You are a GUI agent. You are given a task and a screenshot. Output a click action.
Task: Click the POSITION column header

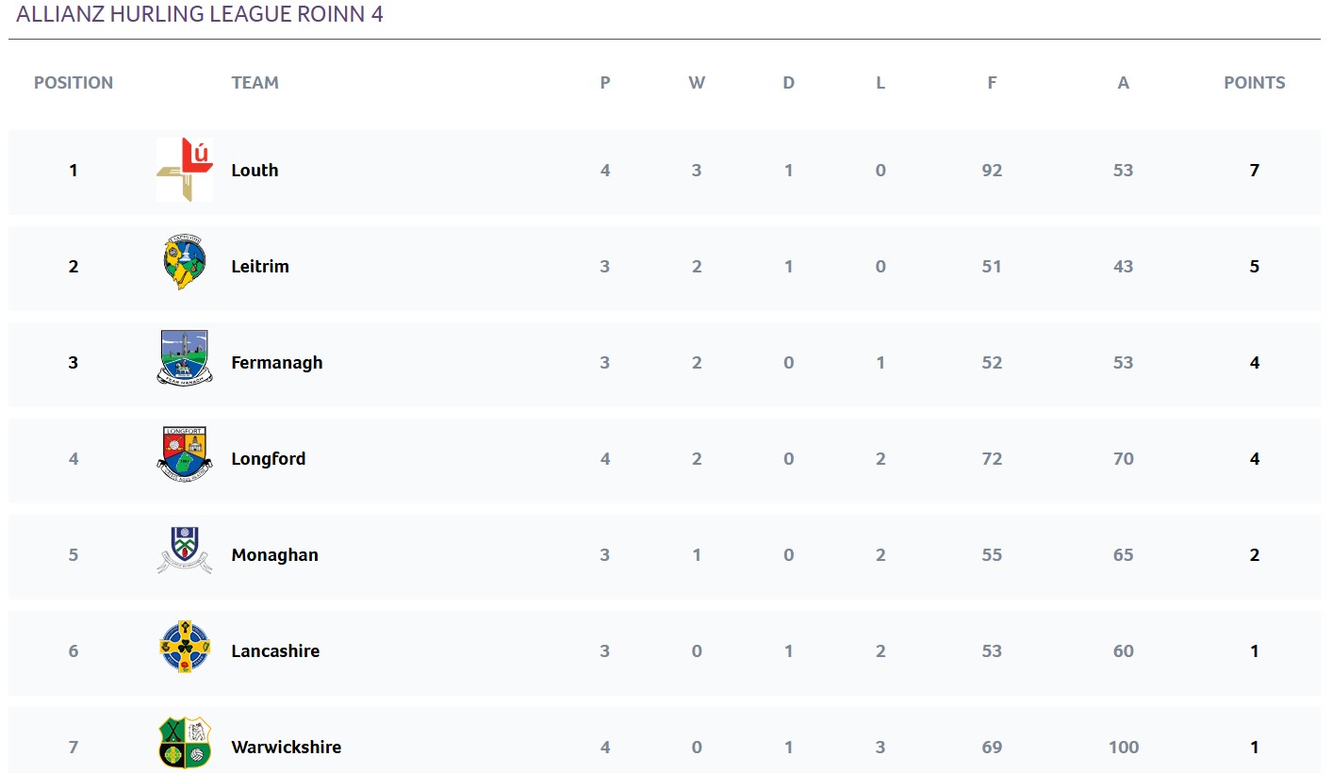74,83
